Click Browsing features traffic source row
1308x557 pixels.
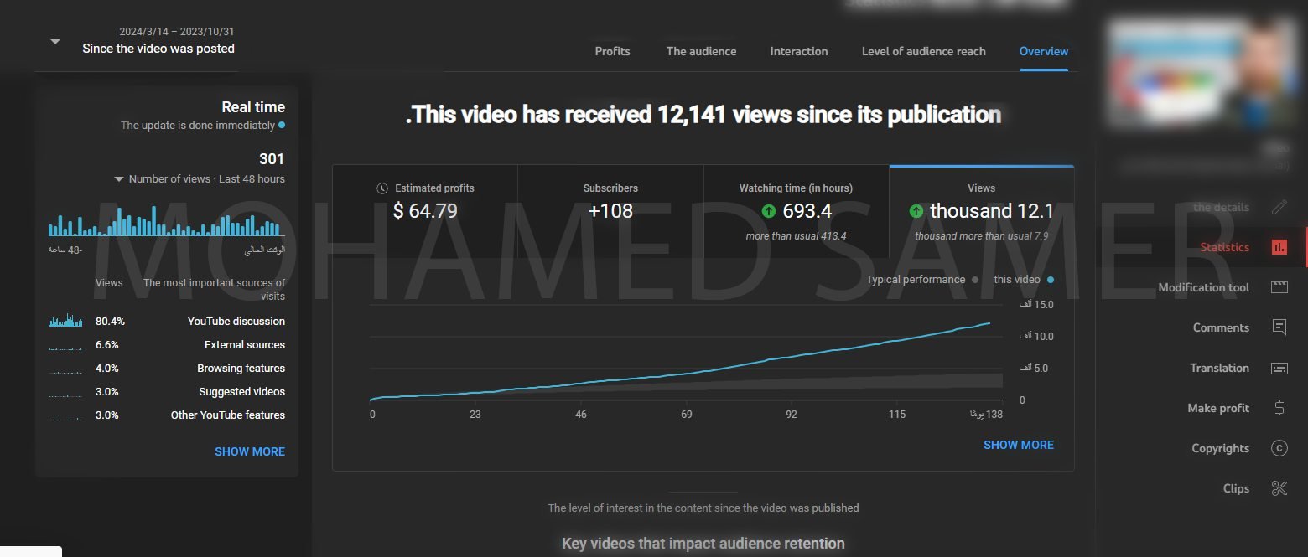pos(166,368)
